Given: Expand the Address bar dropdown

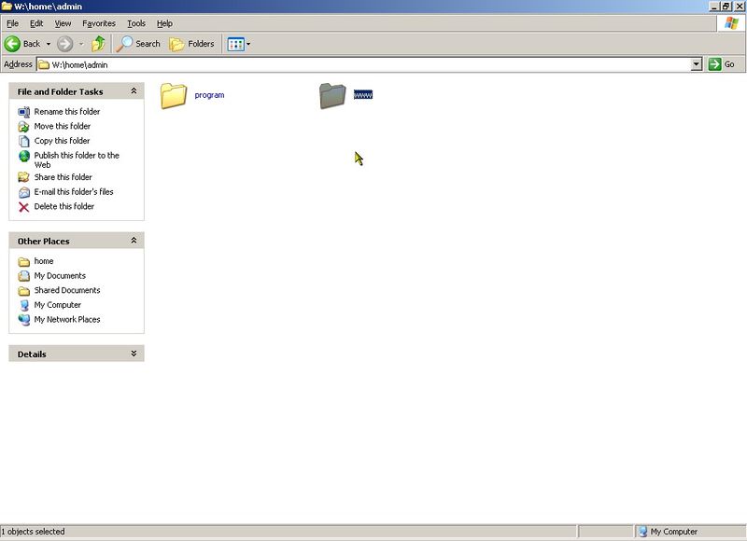Looking at the screenshot, I should 697,64.
